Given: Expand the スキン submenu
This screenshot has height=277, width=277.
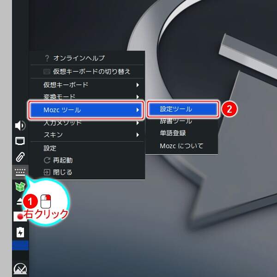Looking at the screenshot, I should (87, 135).
